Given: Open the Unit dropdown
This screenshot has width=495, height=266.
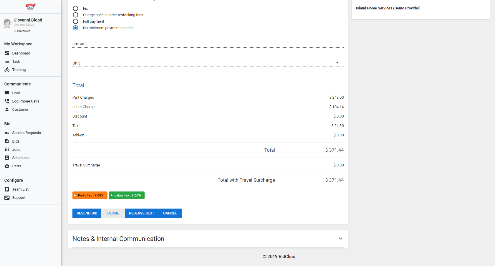Looking at the screenshot, I should (x=208, y=63).
